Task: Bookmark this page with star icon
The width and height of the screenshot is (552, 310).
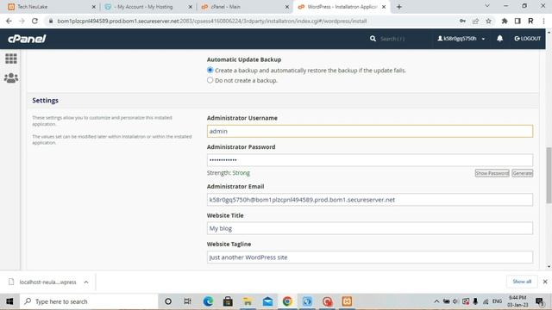Action: 488,21
